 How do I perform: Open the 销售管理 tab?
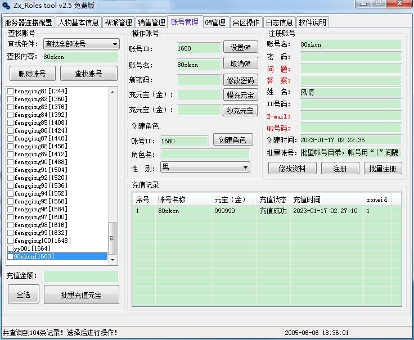tap(151, 22)
